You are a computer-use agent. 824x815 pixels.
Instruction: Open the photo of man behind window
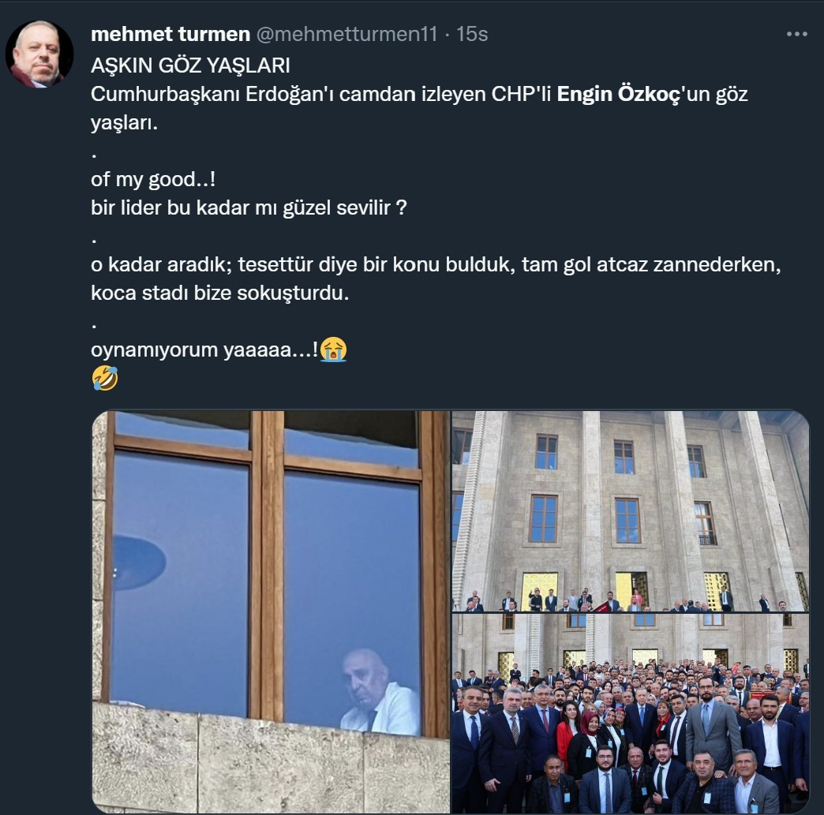click(x=272, y=611)
